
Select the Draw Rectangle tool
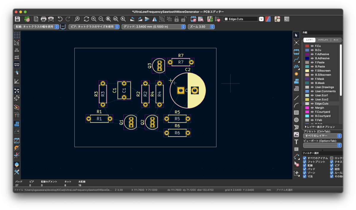tap(296, 112)
